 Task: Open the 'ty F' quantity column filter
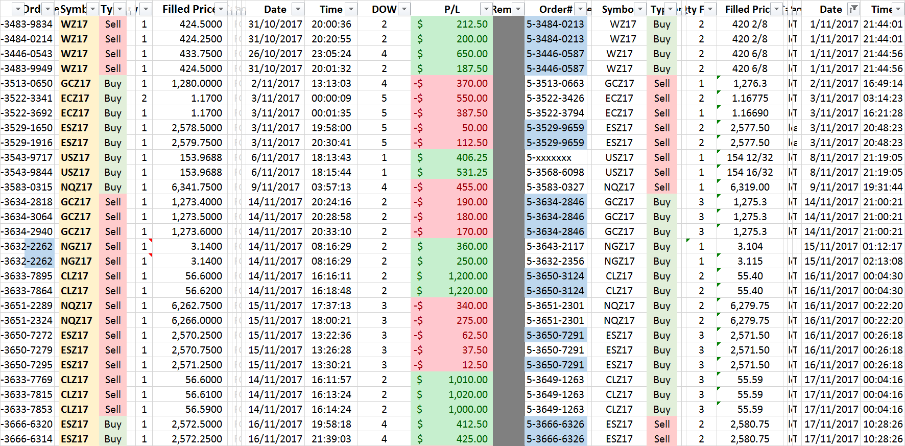pyautogui.click(x=710, y=9)
